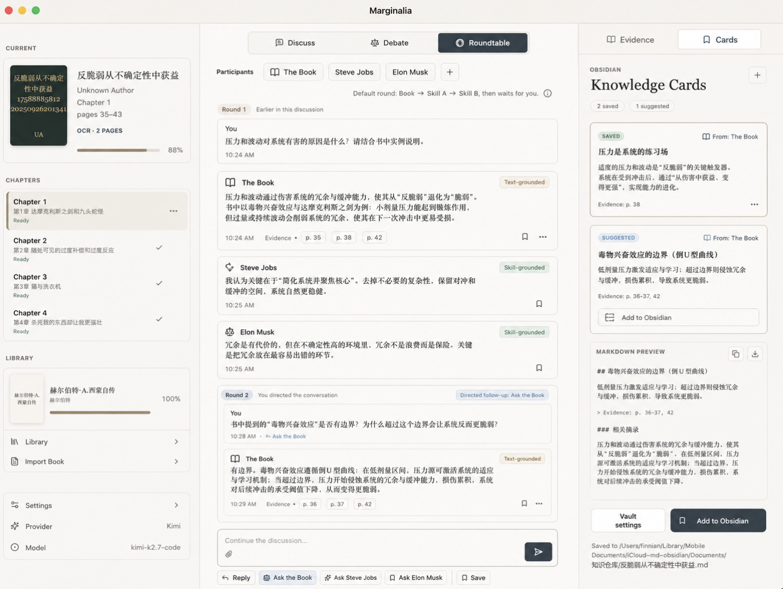Click the dark Add to Obsidian button
783x589 pixels.
coord(718,521)
